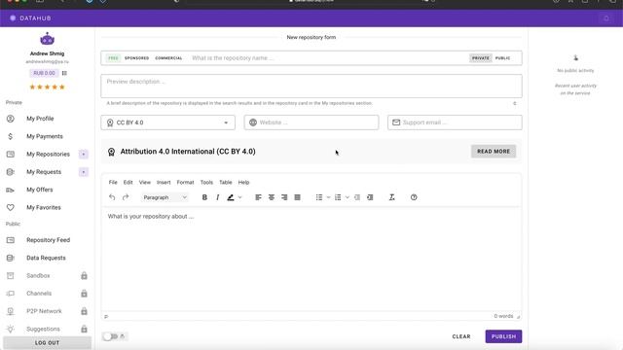The height and width of the screenshot is (350, 623).
Task: Open Repository Feed in the sidebar
Action: click(x=48, y=240)
